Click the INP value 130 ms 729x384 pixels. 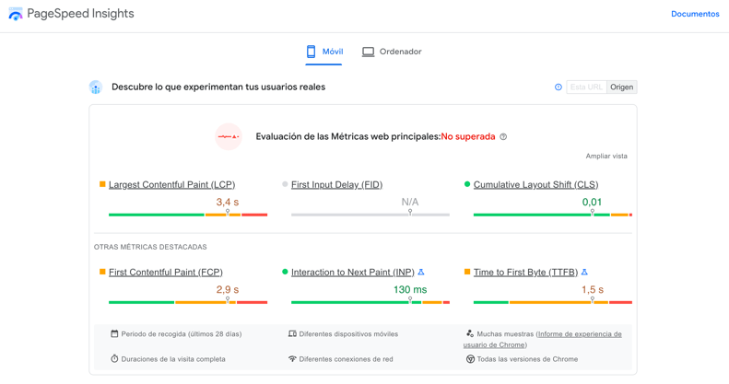click(410, 290)
